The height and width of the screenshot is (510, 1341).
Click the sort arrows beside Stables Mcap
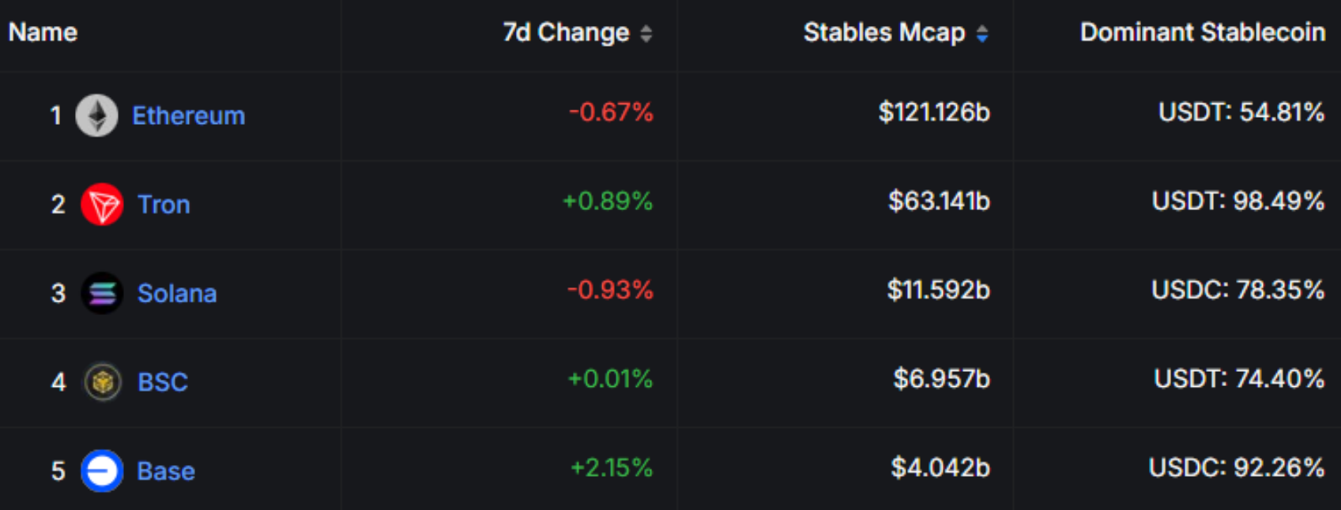tap(981, 34)
